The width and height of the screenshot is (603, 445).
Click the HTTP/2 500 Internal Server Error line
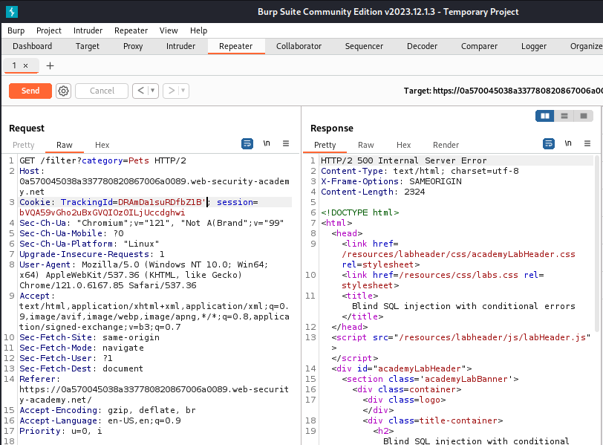tap(404, 160)
